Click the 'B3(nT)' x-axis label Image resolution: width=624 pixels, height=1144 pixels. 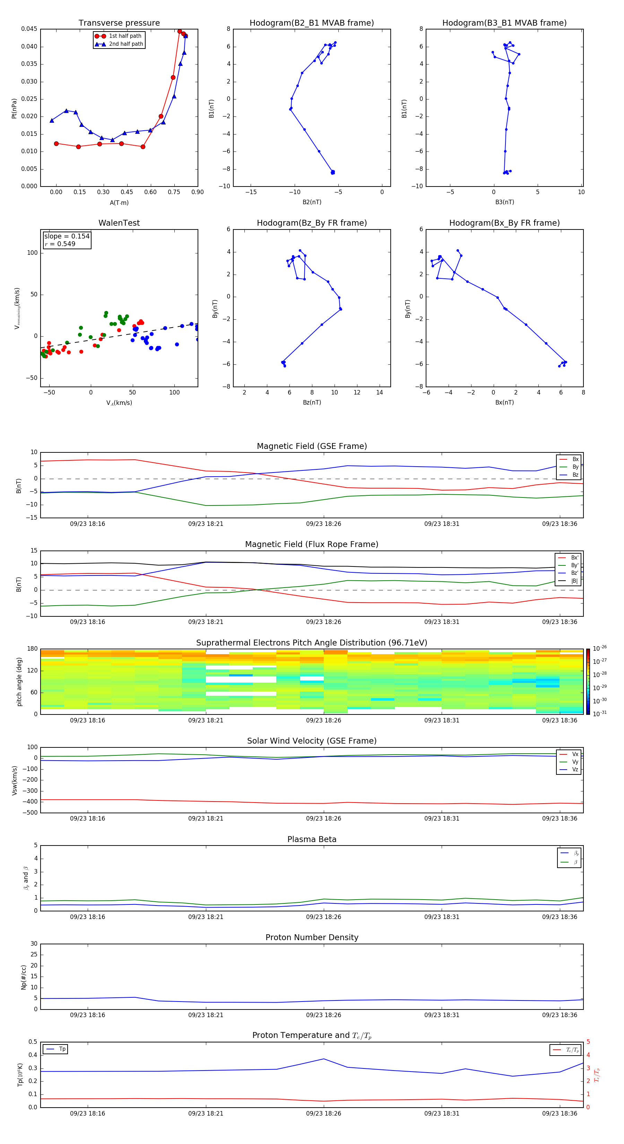[x=504, y=202]
